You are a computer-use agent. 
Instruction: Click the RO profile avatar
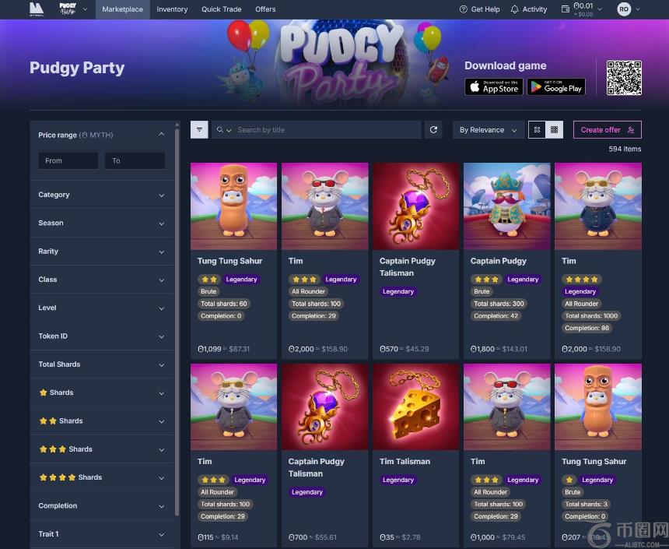(624, 9)
